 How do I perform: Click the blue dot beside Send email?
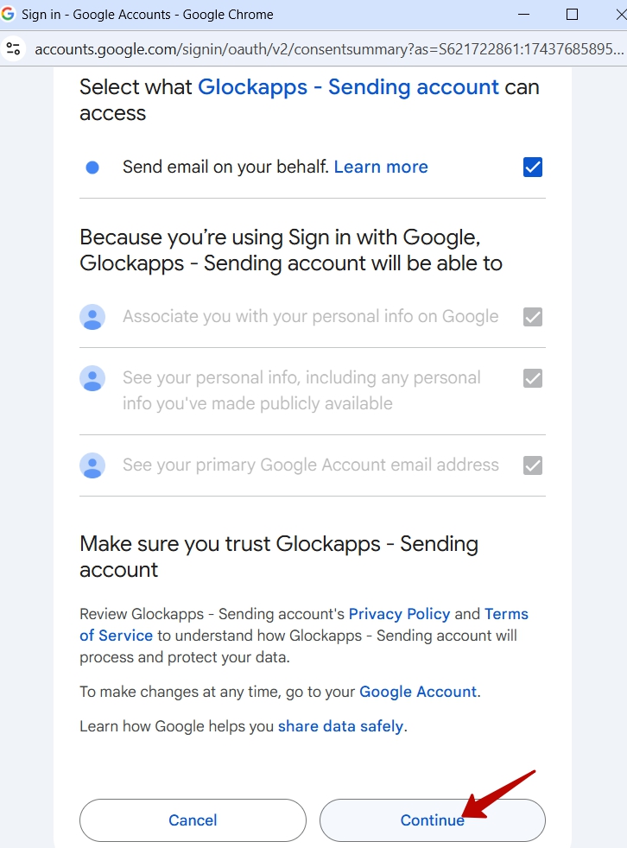[x=92, y=168]
